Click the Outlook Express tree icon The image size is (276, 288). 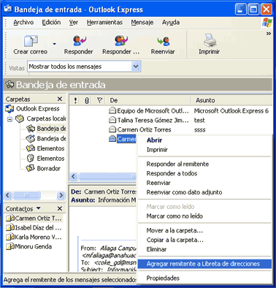tap(9, 109)
